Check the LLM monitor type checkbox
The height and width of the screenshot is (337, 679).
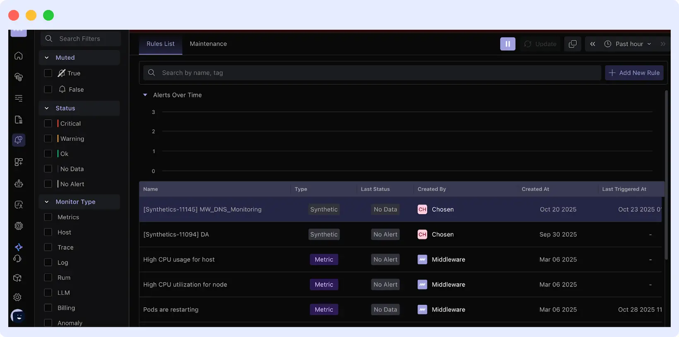tap(48, 292)
